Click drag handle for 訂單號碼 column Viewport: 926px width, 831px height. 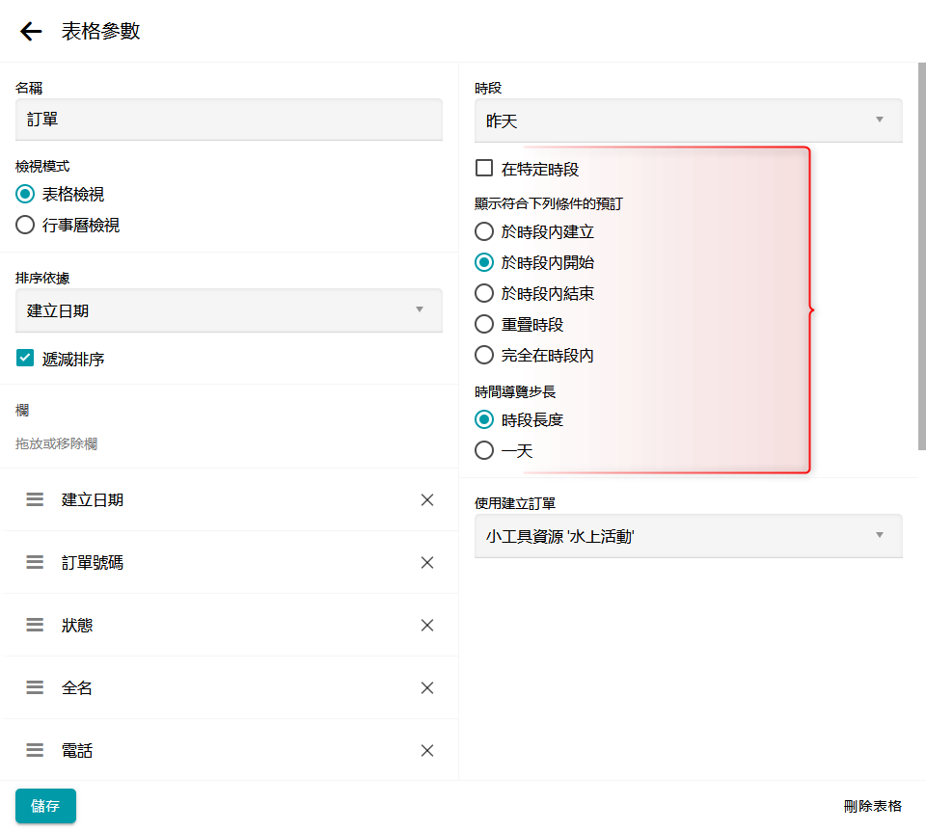pos(35,562)
